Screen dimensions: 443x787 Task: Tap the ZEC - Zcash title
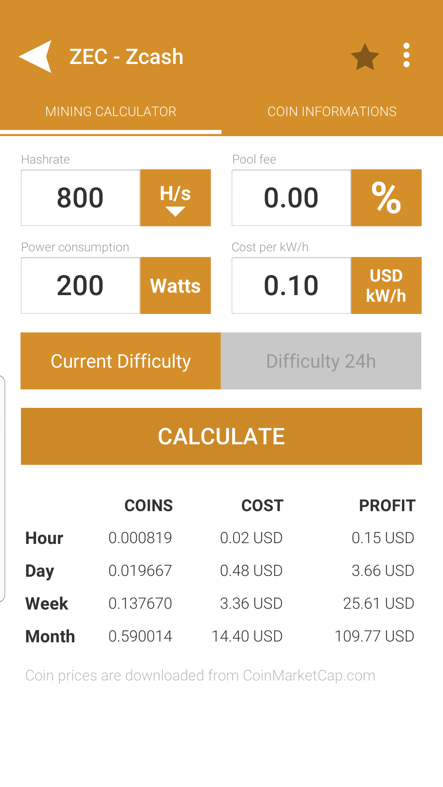(126, 57)
